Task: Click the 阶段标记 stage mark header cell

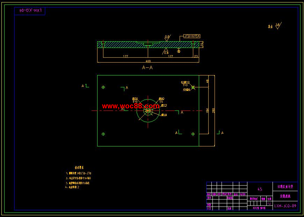Action: tap(254, 199)
